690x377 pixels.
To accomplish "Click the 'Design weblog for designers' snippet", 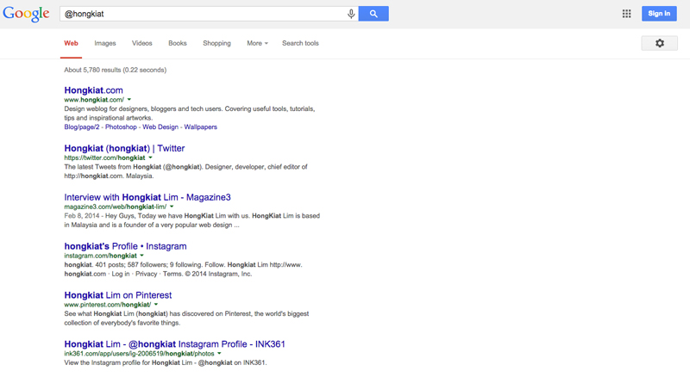I will (190, 114).
